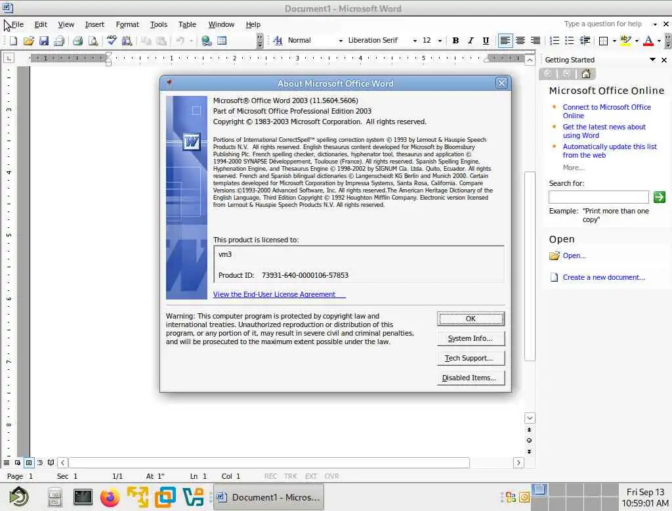672x511 pixels.
Task: Click the New Blank Document icon
Action: click(13, 41)
